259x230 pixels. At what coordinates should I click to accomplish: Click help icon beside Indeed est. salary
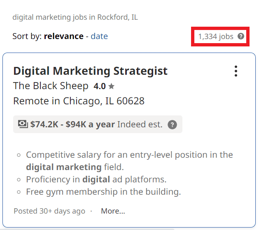click(172, 124)
